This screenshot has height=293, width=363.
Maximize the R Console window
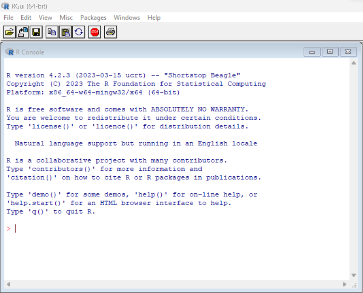[330, 52]
